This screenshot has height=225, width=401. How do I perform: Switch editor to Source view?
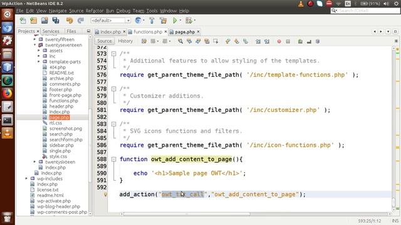tap(105, 41)
